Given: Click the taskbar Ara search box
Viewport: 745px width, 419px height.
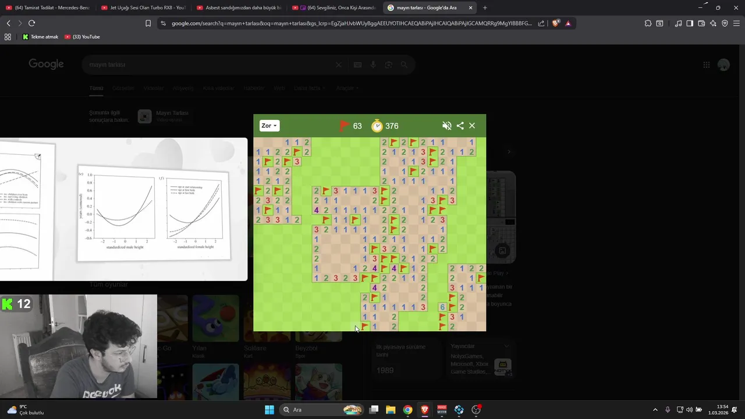Looking at the screenshot, I should 322,410.
